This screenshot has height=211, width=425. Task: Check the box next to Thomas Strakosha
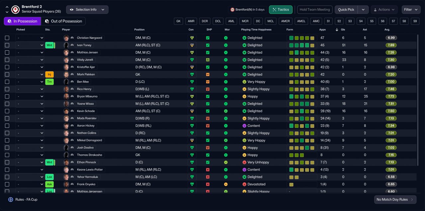(x=7, y=155)
